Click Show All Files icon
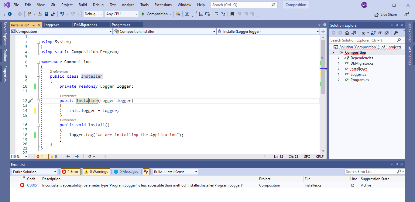 pyautogui.click(x=387, y=33)
